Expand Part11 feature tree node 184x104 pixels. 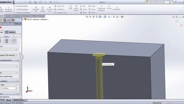click(x=23, y=19)
